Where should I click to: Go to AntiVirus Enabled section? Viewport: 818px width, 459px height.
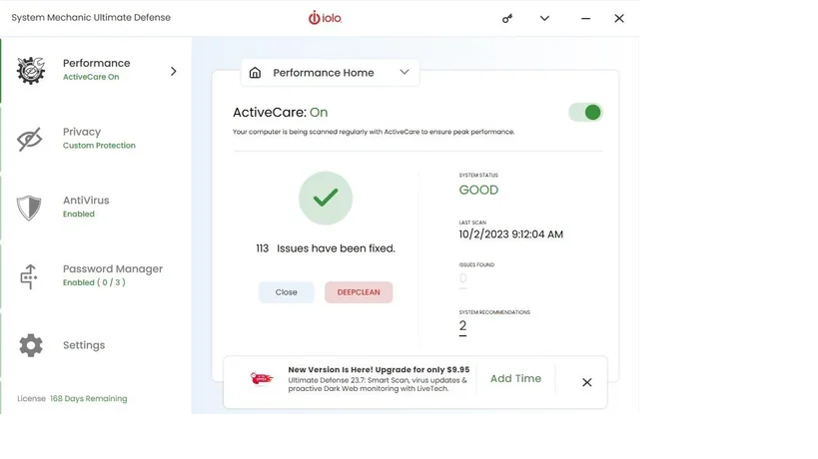coord(96,208)
